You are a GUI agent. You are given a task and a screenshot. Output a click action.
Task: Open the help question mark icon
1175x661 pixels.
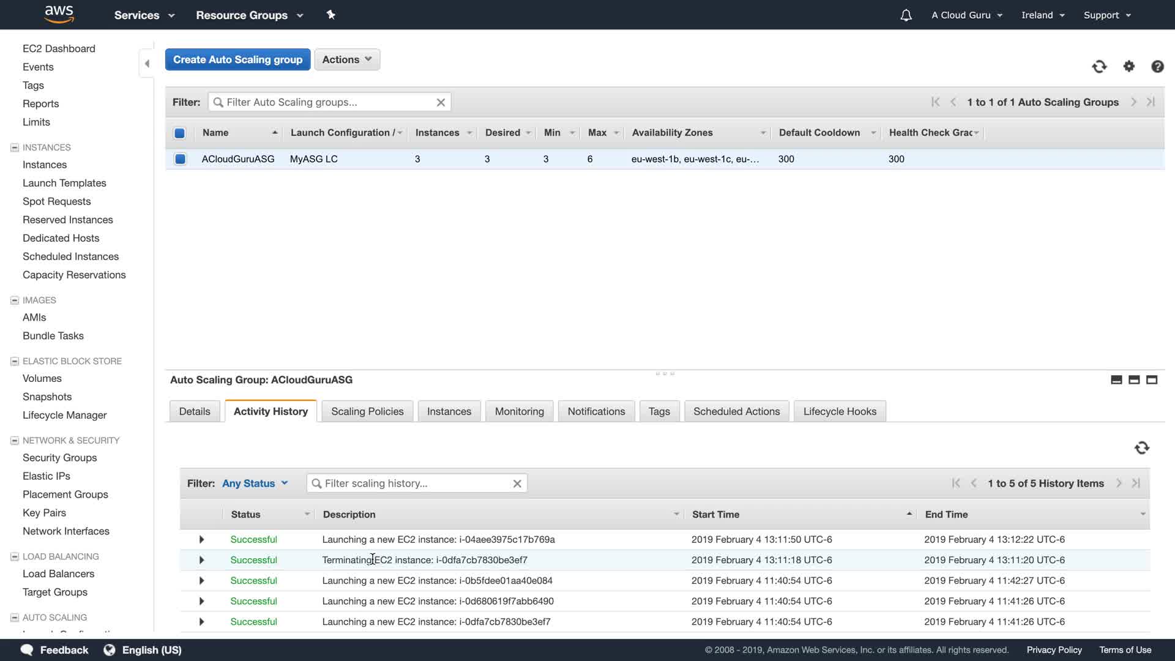[x=1157, y=66]
